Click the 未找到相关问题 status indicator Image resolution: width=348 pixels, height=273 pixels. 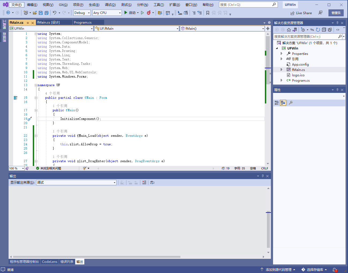coord(49,168)
